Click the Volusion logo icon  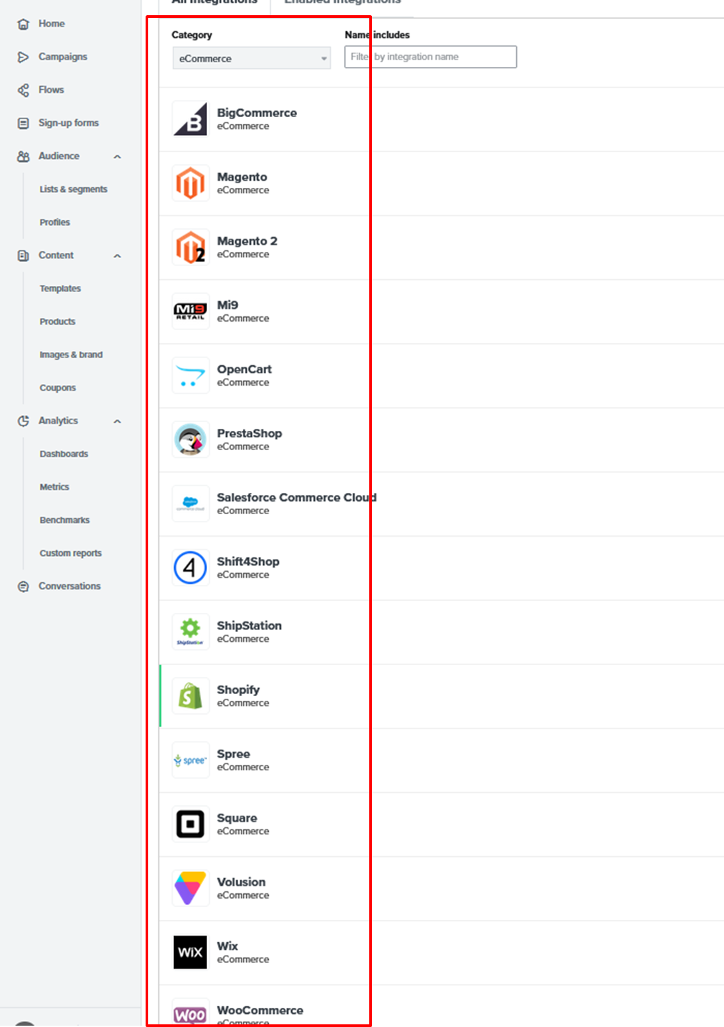(191, 888)
